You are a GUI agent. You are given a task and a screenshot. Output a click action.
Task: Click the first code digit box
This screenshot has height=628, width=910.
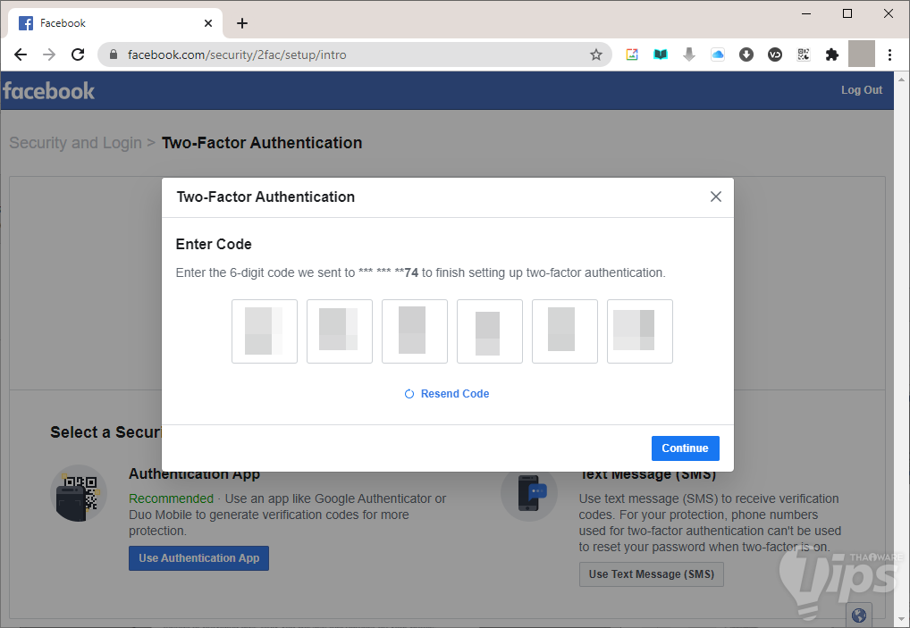tap(265, 331)
